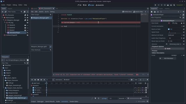
Task: Select Weapon_State_Machine.gd in FileSystem
Action: pyautogui.click(x=17, y=98)
